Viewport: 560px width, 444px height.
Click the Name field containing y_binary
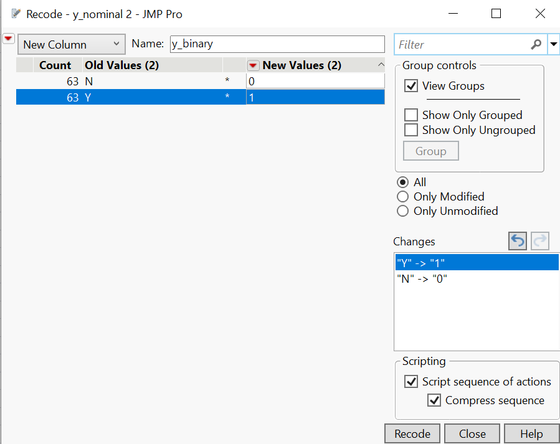277,44
